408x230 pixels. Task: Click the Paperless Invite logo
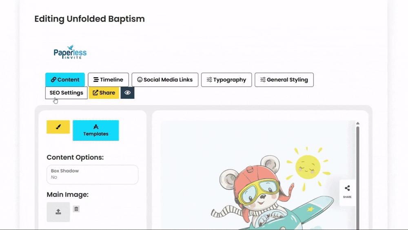(70, 52)
